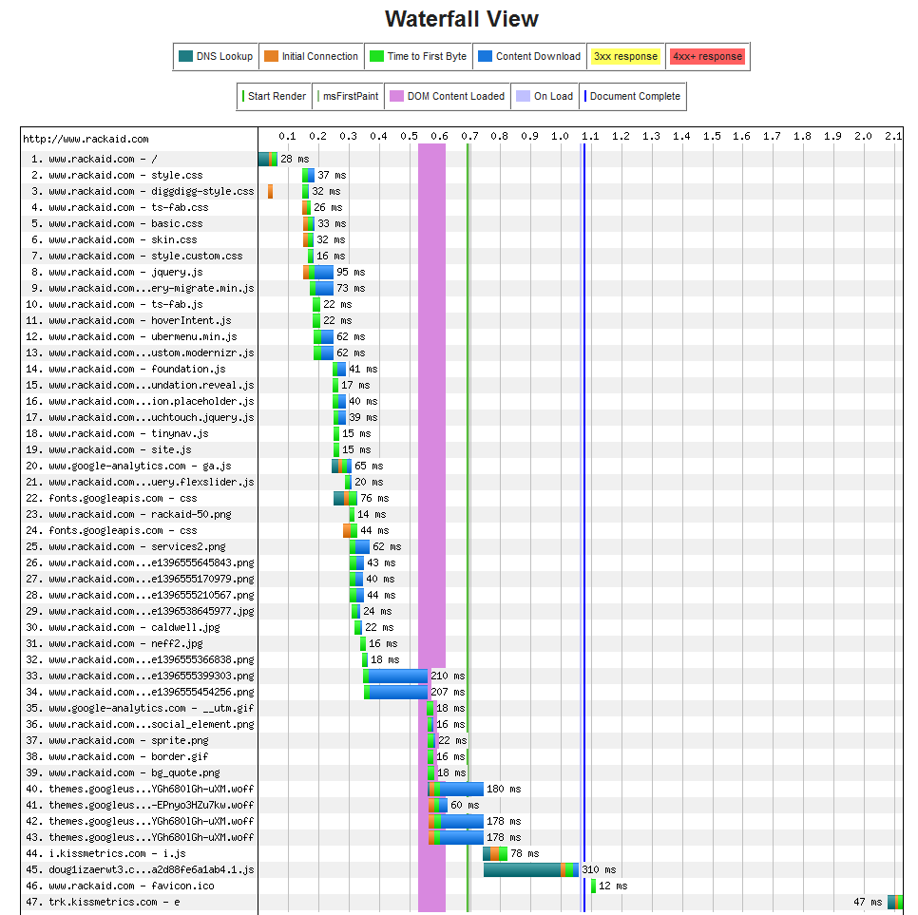
Task: Open request 47 trk.kissmetrics.com row
Action: coord(103,902)
